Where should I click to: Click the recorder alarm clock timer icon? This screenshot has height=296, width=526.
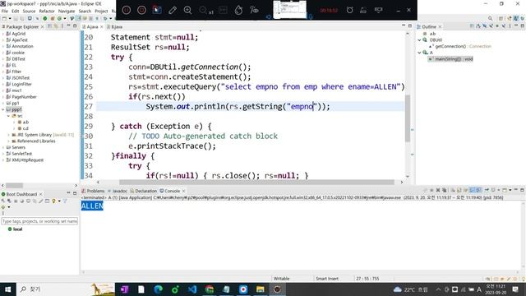tap(349, 10)
